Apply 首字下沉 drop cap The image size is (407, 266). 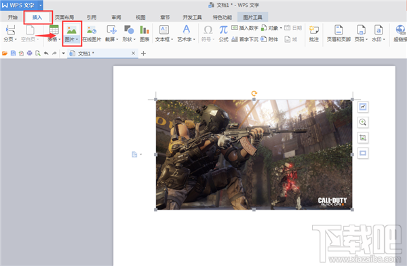[x=245, y=39]
